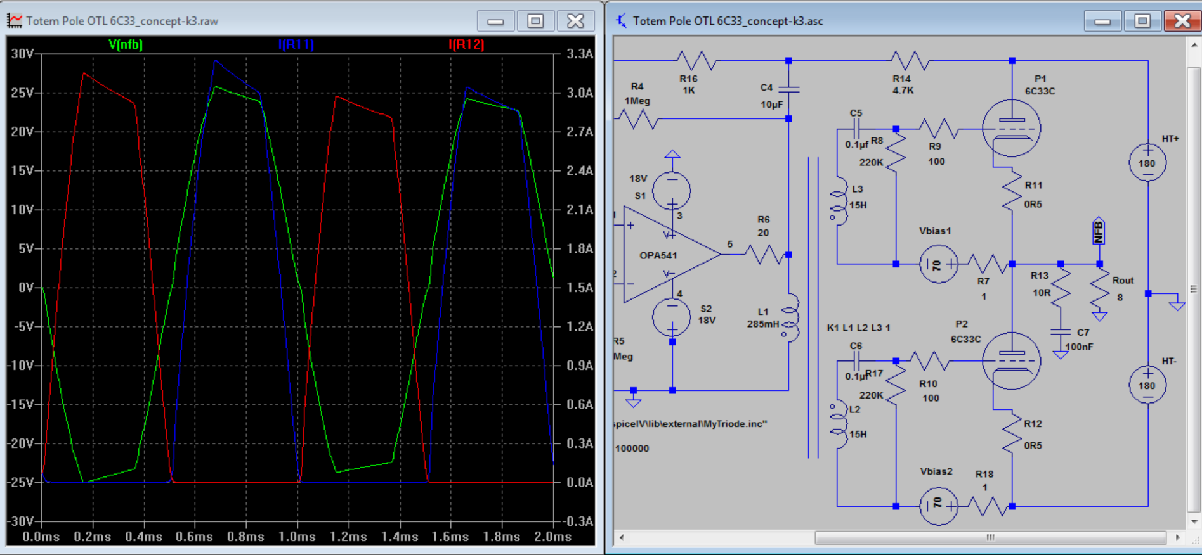Click the schematic scroll-down arrow
Screen dimensions: 1202x555
coord(1194,522)
